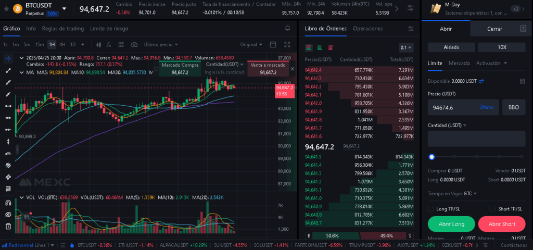Click the Bitcoin coin logo
Image resolution: width=533 pixels, height=250 pixels.
(18, 9)
